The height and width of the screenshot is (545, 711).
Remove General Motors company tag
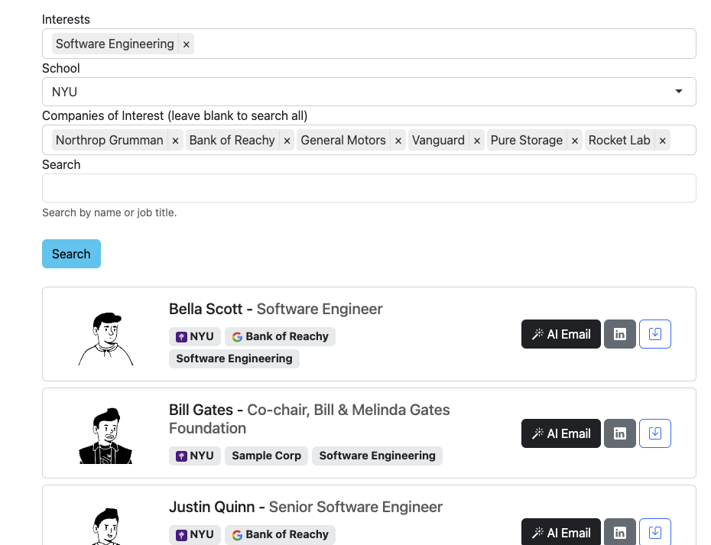[398, 141]
